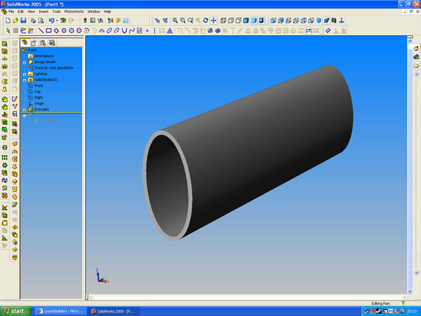Click the Edit Color palette icon
This screenshot has width=421, height=316.
point(93,20)
